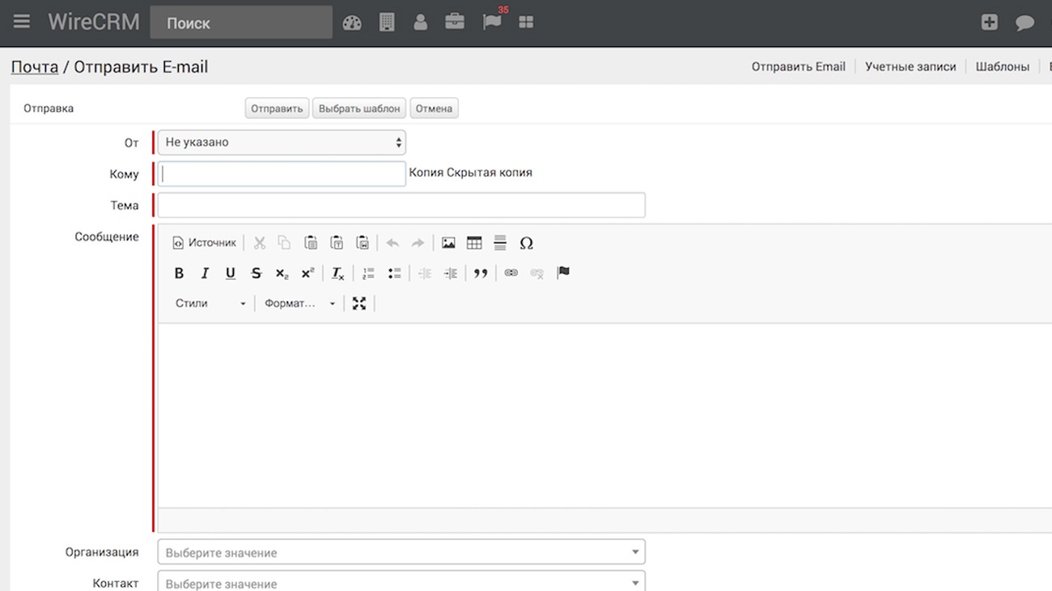The height and width of the screenshot is (591, 1052).
Task: Click the Выбрать шаблон button
Action: pos(359,108)
